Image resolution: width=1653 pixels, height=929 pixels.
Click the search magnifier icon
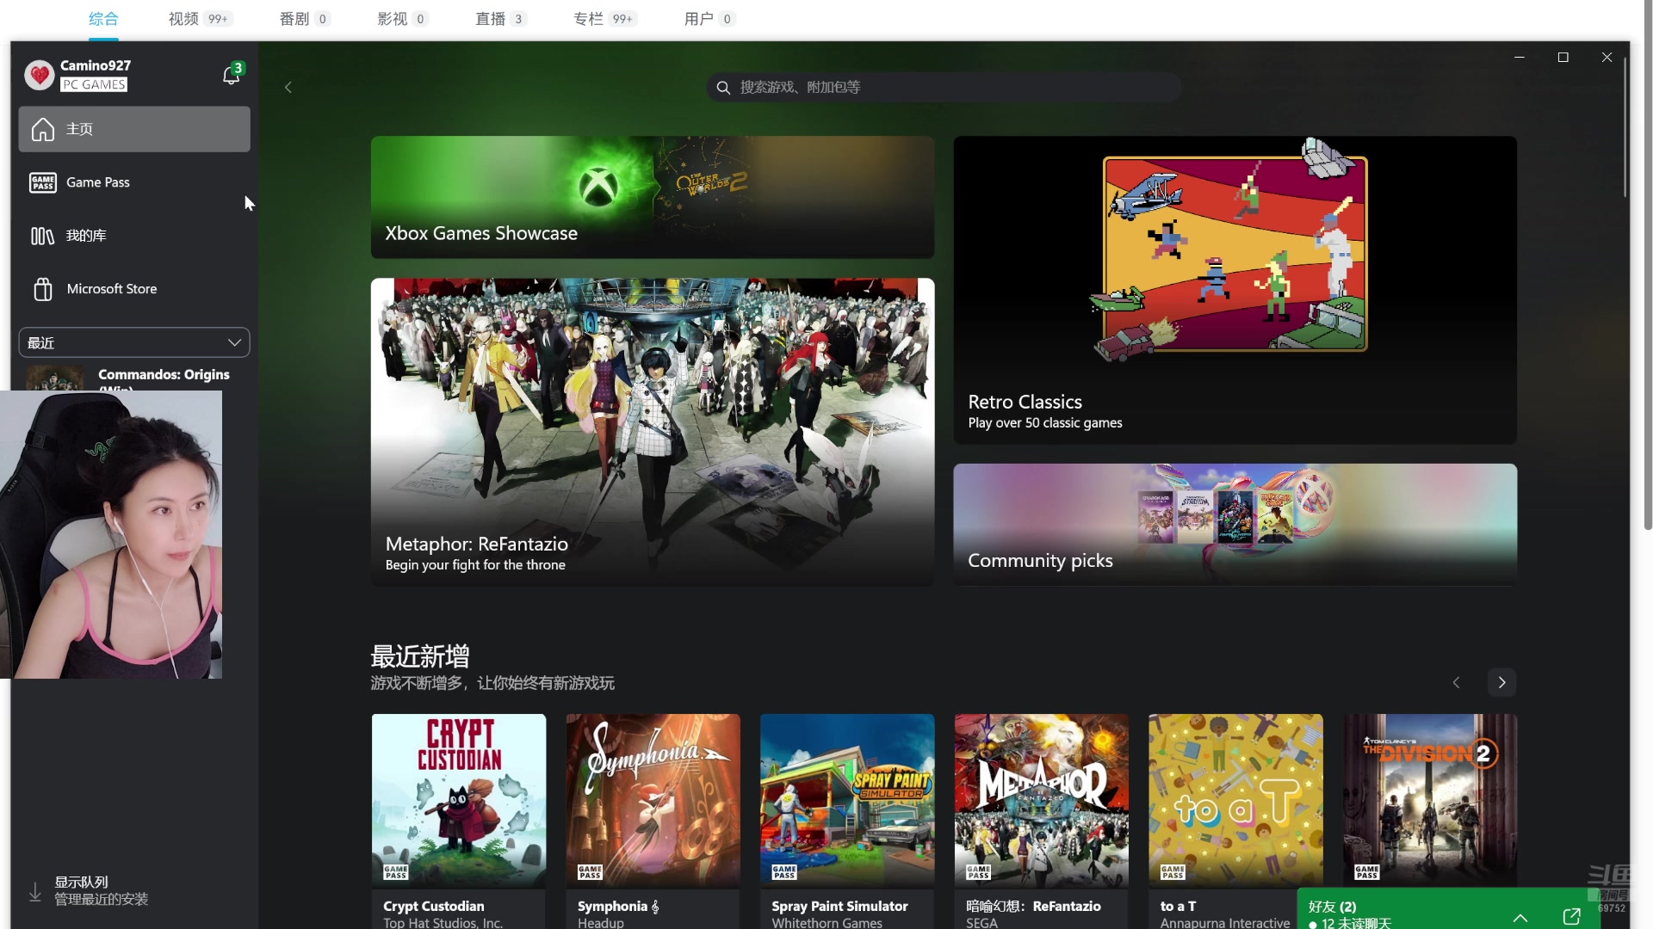click(723, 88)
